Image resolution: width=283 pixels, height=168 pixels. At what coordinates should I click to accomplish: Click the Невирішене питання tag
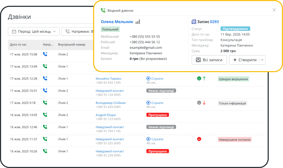pos(235,140)
